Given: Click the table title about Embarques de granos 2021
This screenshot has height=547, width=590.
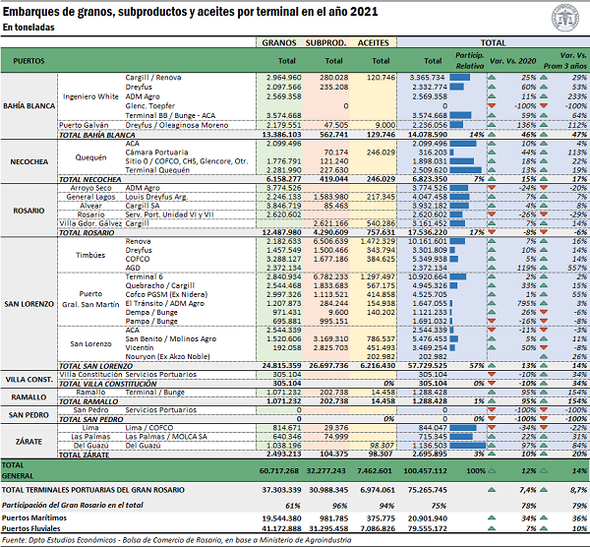Looking at the screenshot, I should [x=190, y=12].
